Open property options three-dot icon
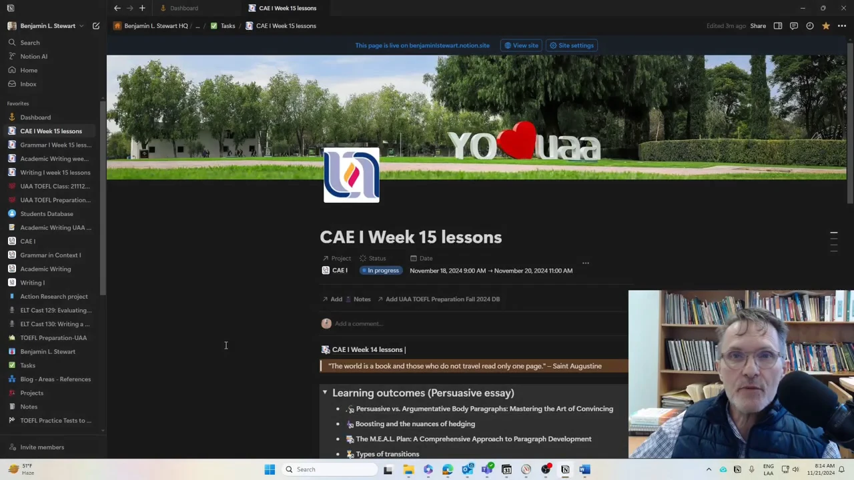The height and width of the screenshot is (480, 854). 586,263
